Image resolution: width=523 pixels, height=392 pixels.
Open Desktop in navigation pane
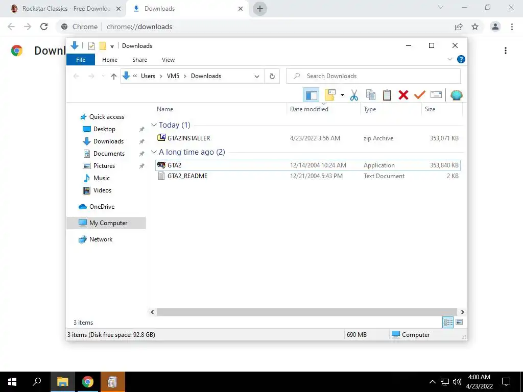coord(104,129)
